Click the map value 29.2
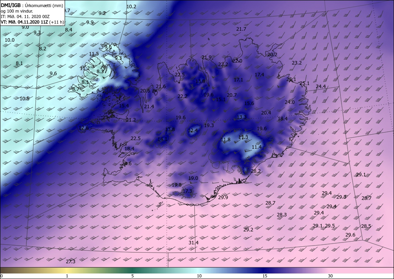 click(248, 229)
